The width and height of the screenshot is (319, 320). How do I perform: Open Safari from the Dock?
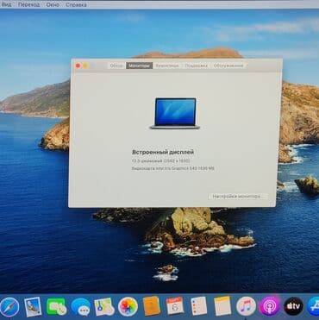point(9,307)
